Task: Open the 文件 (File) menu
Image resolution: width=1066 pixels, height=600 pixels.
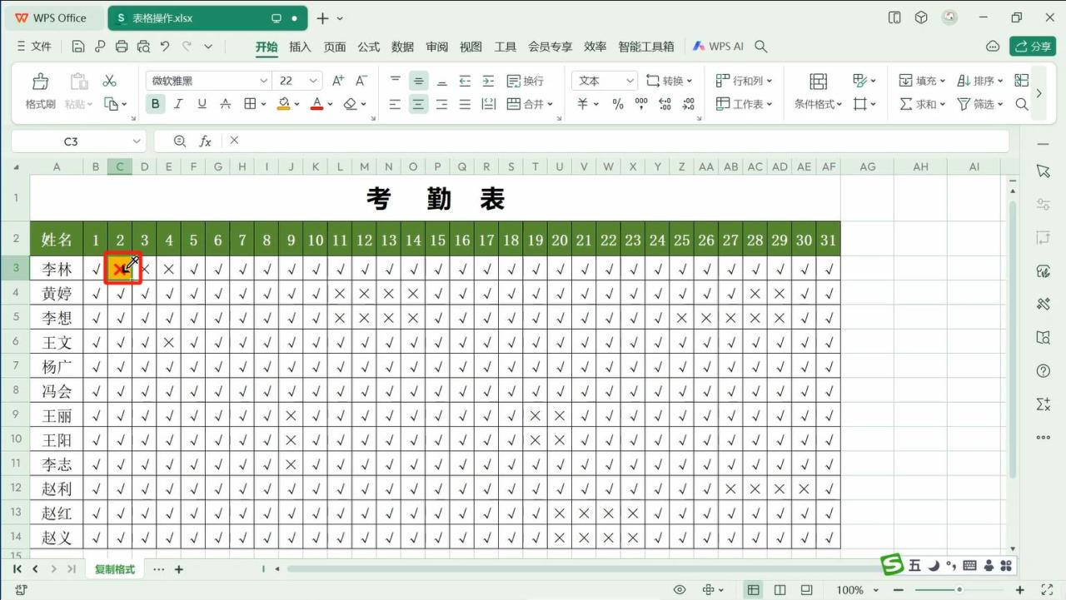Action: coord(34,47)
